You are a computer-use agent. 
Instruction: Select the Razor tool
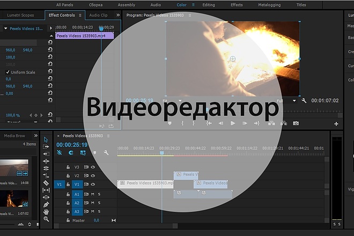(46, 183)
